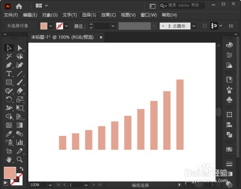This screenshot has width=241, height=189.
Task: Select the Curvature tool
Action: [x=20, y=65]
